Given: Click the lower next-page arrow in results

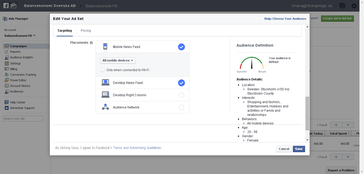Looking at the screenshot, I should tap(348, 157).
